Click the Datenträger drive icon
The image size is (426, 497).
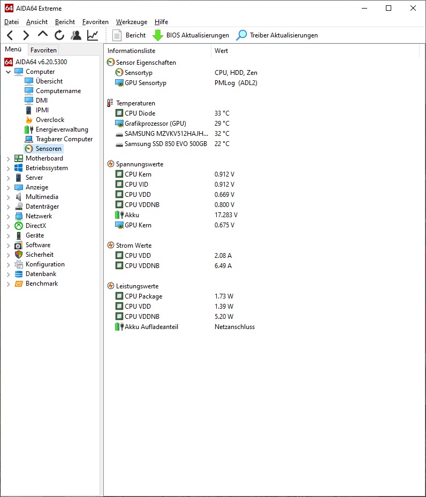19,207
